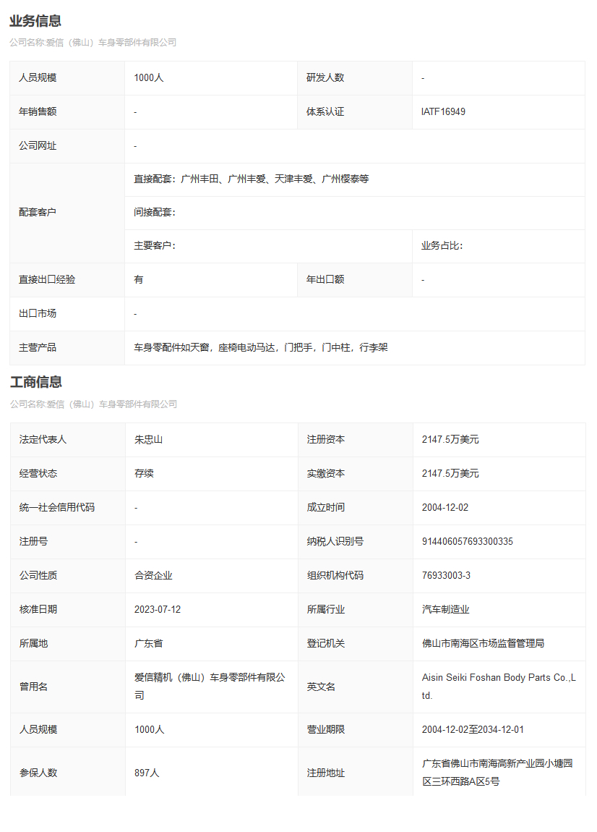Viewport: 597px width, 832px height.
Task: Select the 直接配套 customers line
Action: coord(252,179)
